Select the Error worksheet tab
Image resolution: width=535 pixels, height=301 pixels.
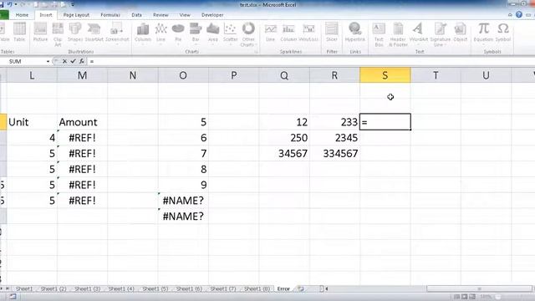pyautogui.click(x=283, y=288)
